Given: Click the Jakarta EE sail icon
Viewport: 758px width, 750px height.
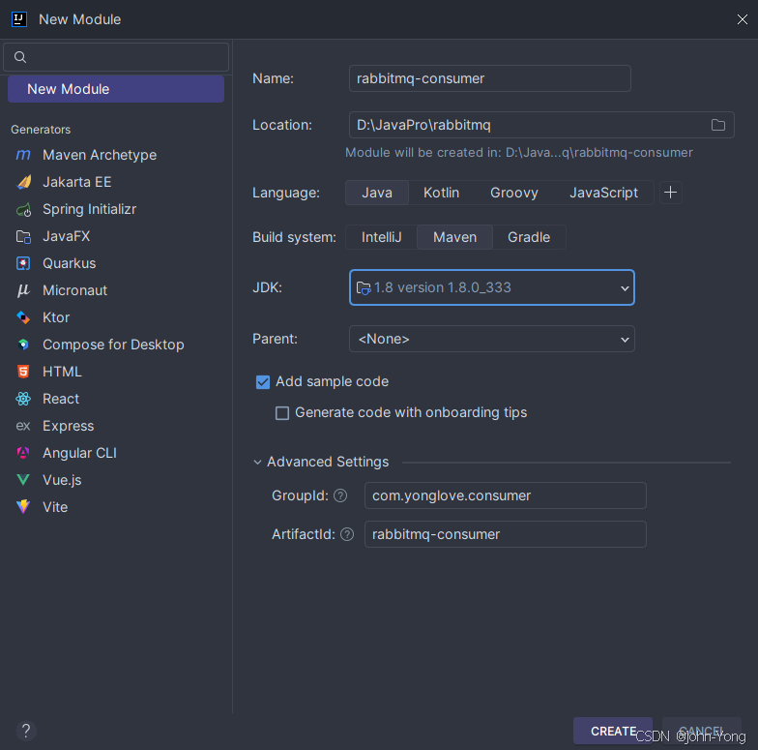Looking at the screenshot, I should click(23, 182).
